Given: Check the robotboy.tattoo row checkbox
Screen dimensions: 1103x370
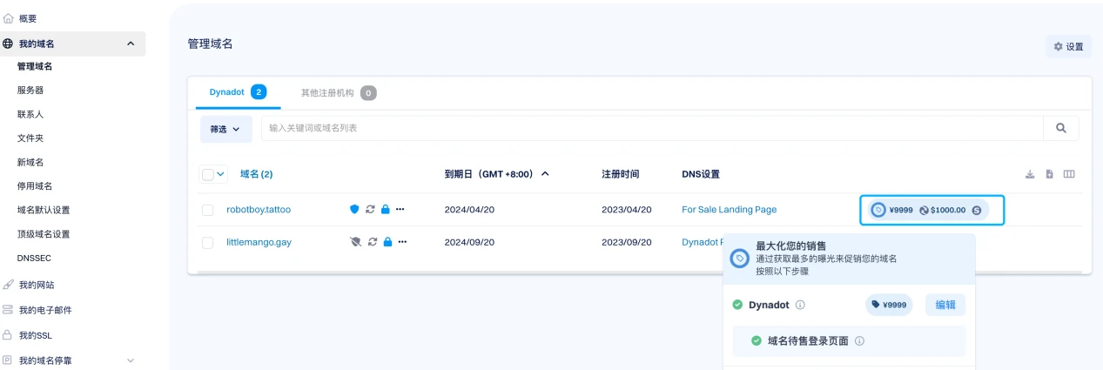Looking at the screenshot, I should coord(208,210).
